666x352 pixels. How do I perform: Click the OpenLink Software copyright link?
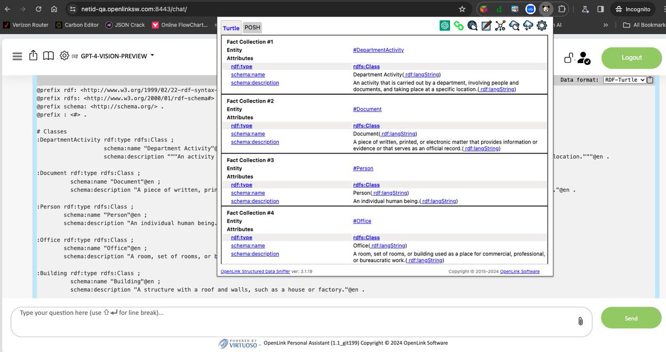click(519, 272)
